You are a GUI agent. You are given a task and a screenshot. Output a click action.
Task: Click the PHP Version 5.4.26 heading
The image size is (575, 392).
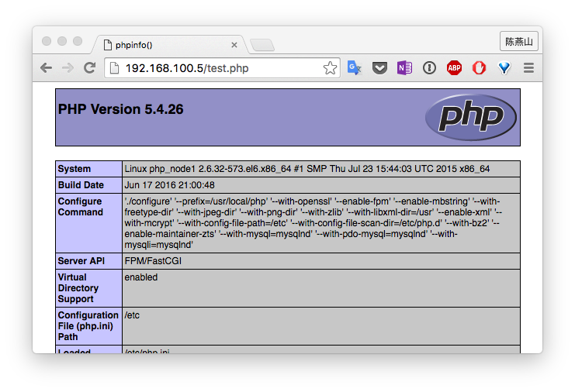pos(120,109)
